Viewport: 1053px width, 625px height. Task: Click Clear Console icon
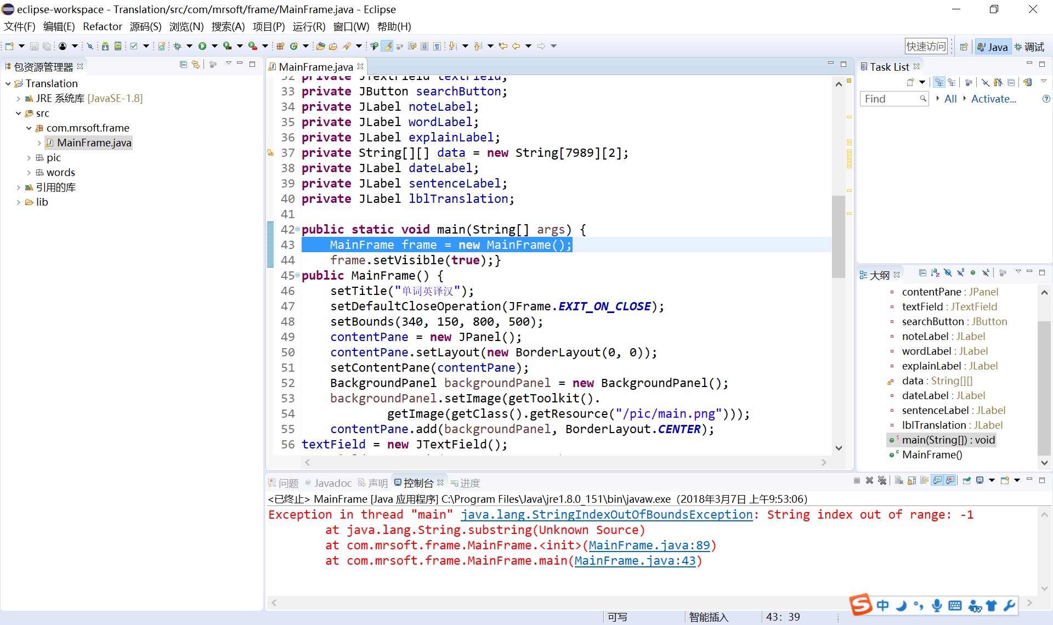point(899,481)
